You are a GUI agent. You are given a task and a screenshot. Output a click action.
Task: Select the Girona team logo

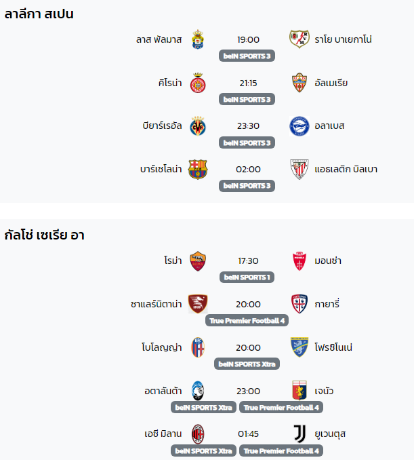198,83
